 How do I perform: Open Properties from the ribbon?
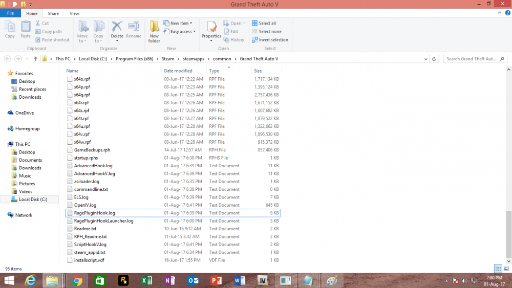point(211,31)
